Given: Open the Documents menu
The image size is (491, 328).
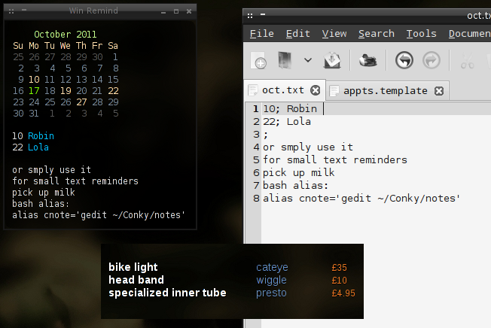Looking at the screenshot, I should point(469,33).
